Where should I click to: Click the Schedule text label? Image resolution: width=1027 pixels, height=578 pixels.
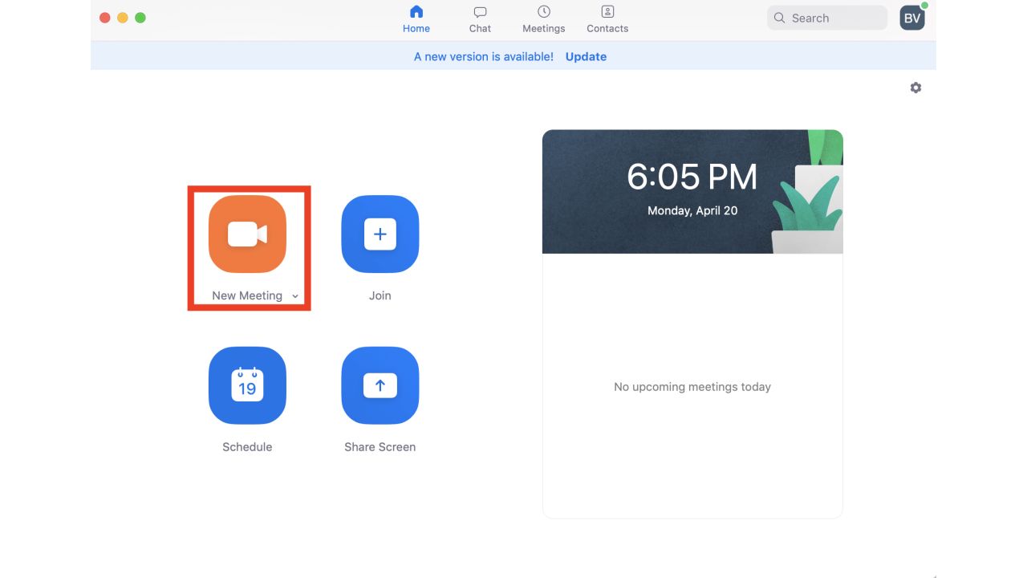(x=247, y=447)
